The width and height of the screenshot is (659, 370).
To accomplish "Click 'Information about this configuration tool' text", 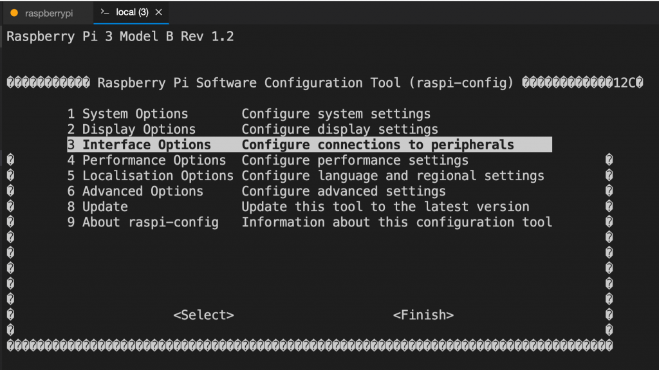I will pyautogui.click(x=396, y=223).
